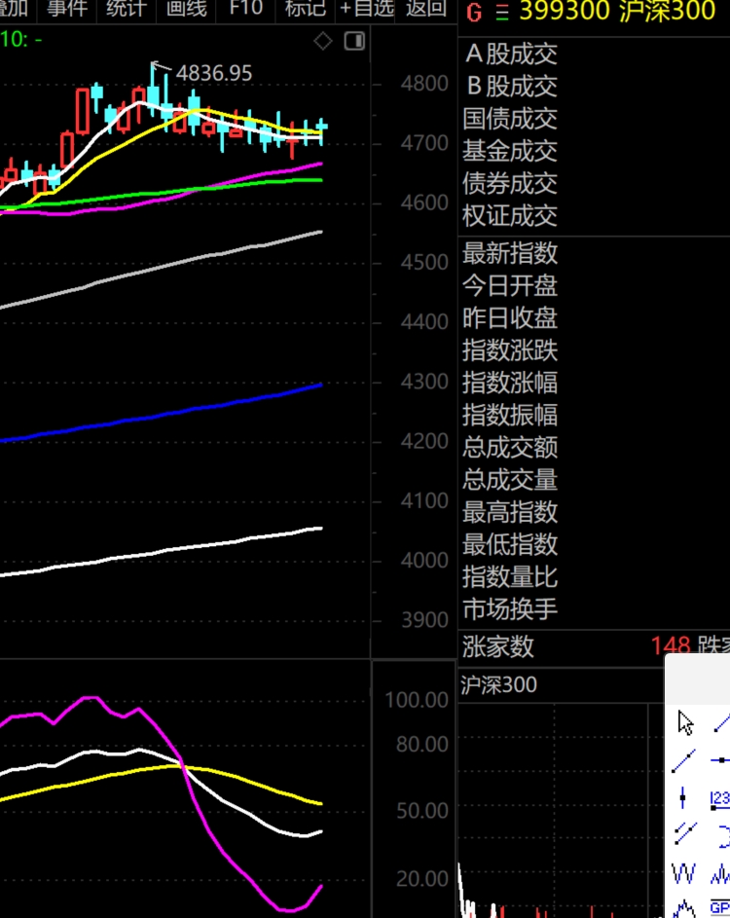Open the 事件 menu
The image size is (730, 918).
[67, 10]
